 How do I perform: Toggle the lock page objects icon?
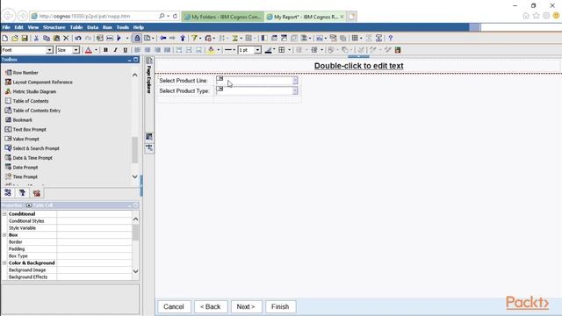[137, 38]
